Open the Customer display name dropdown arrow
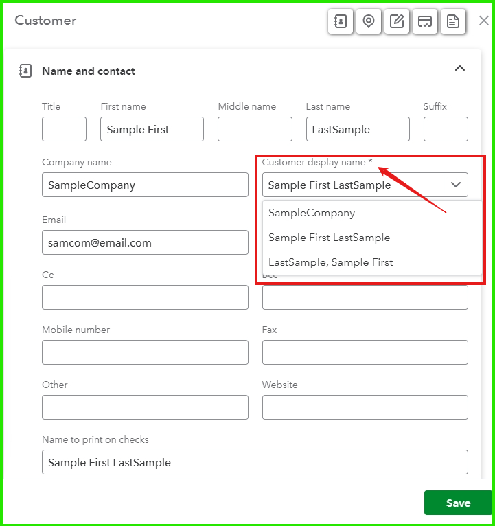Image resolution: width=495 pixels, height=526 pixels. [456, 185]
